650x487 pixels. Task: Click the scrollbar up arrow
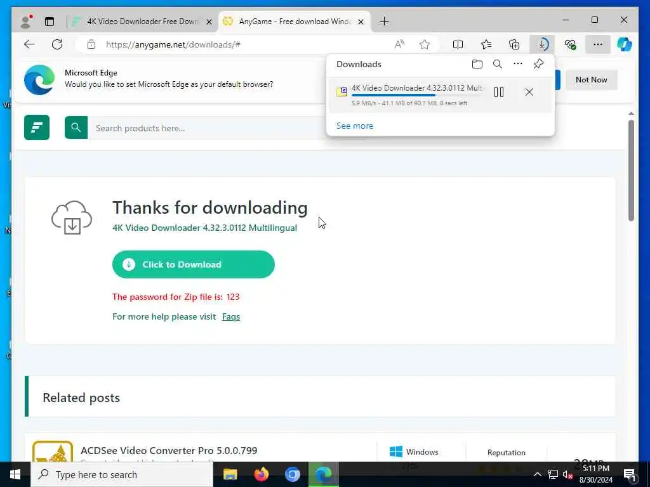pyautogui.click(x=631, y=114)
